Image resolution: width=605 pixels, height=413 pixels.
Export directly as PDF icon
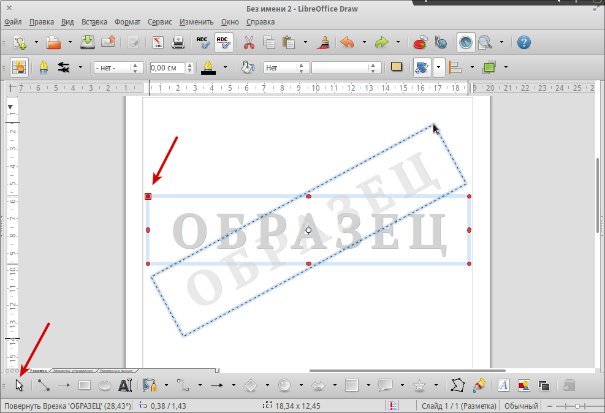[158, 42]
